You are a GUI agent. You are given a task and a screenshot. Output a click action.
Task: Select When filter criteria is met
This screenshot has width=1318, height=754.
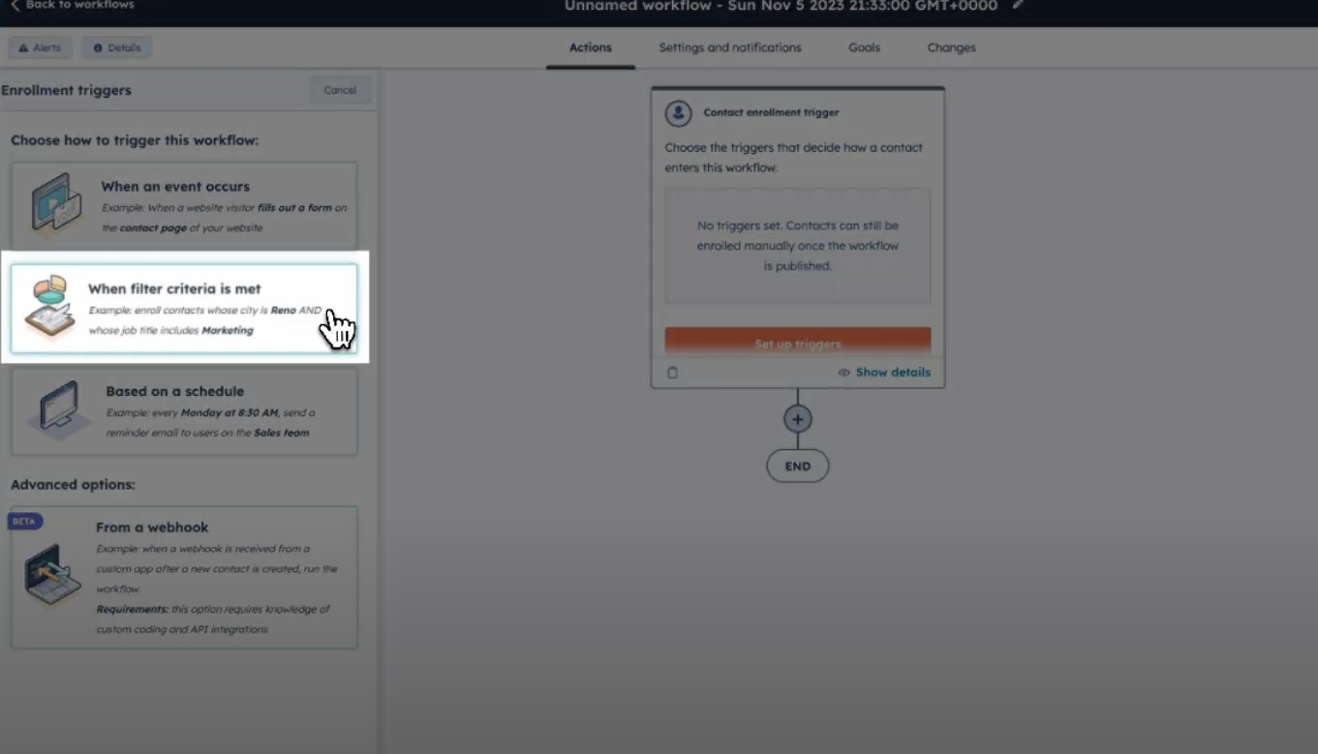point(184,309)
